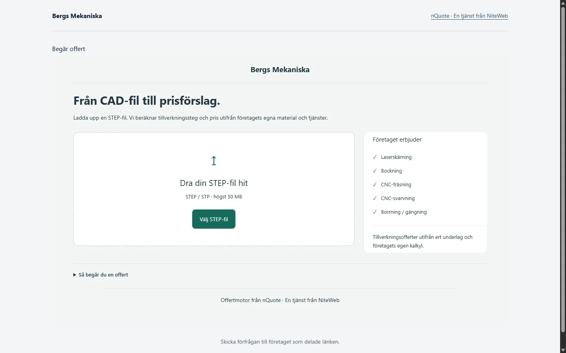Click the "Skicka förfrågan till företaget" bottom note
566x353 pixels.
tap(280, 342)
